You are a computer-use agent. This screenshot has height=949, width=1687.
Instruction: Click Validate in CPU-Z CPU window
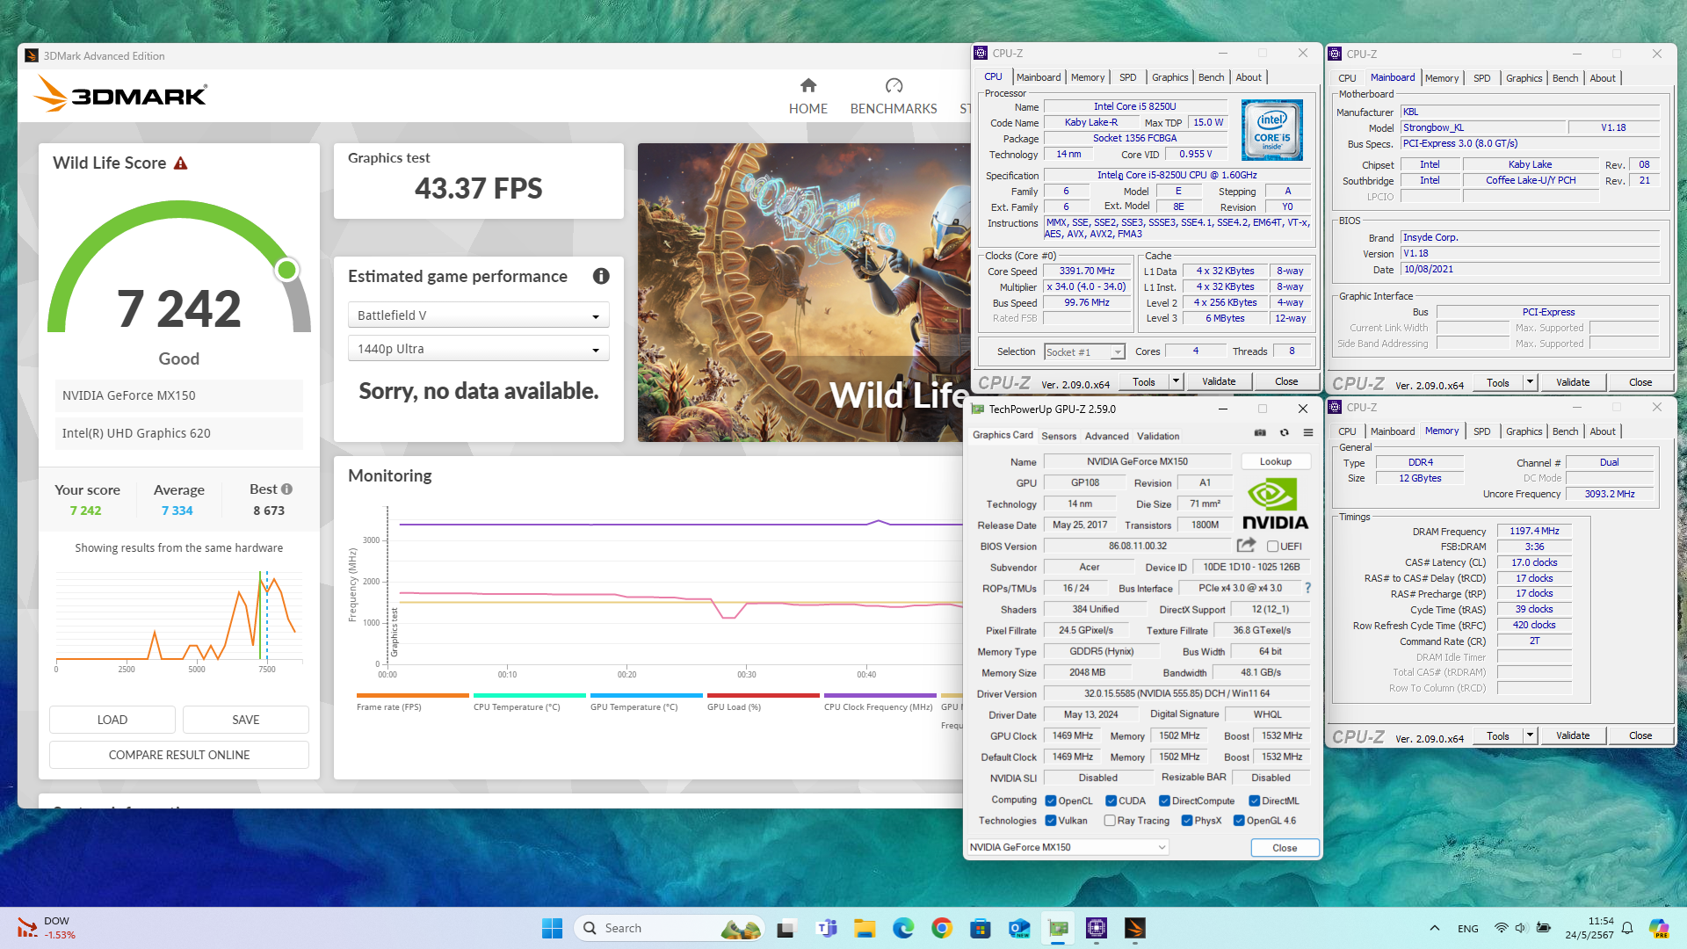[1219, 381]
